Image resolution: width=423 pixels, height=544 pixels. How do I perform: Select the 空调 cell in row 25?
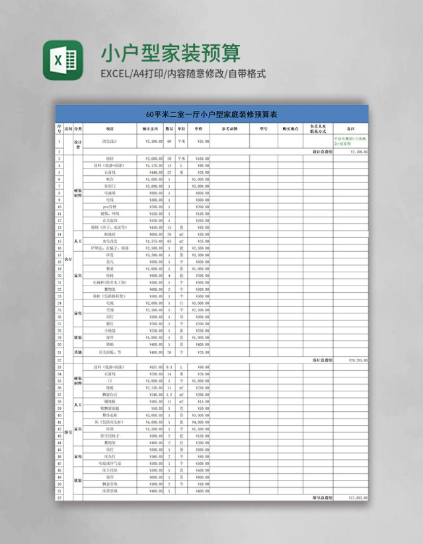click(110, 310)
